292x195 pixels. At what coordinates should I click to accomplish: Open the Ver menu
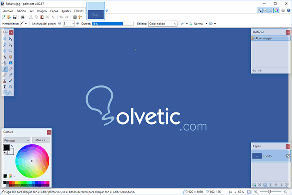[x=31, y=11]
